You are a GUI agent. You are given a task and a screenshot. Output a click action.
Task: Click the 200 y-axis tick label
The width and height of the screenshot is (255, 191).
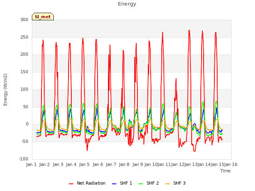(24, 55)
